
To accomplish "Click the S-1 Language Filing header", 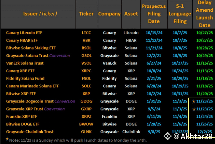I will pos(180,14).
